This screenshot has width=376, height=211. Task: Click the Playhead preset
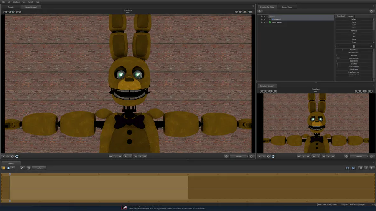point(354,30)
